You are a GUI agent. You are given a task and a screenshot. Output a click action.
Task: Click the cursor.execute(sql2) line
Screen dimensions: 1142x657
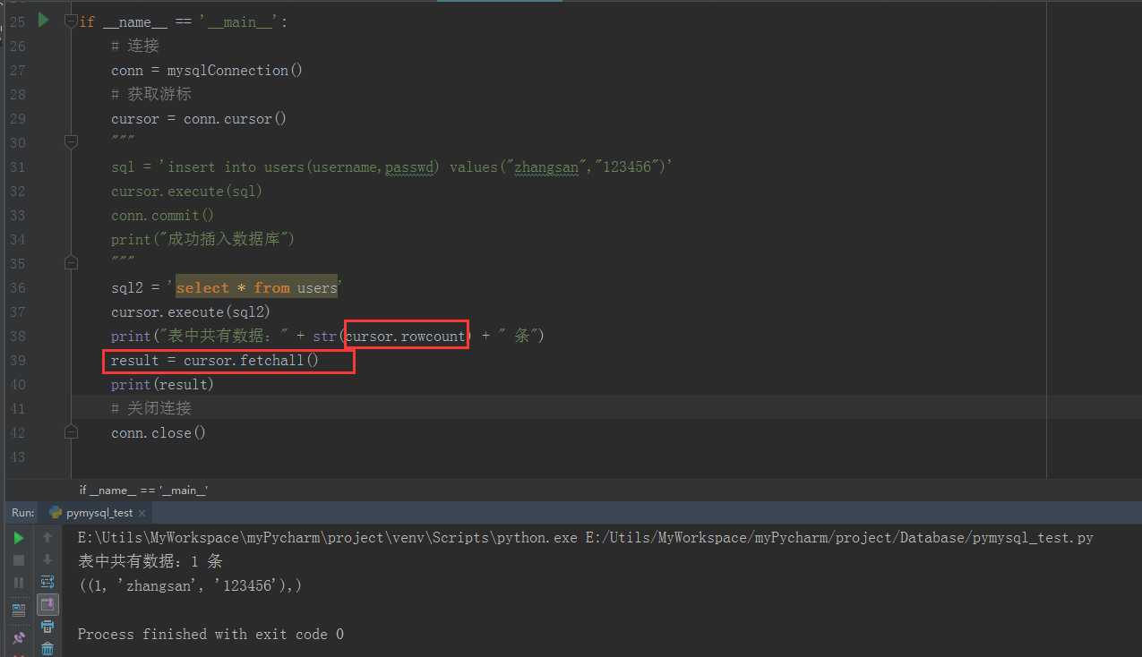[x=191, y=311]
